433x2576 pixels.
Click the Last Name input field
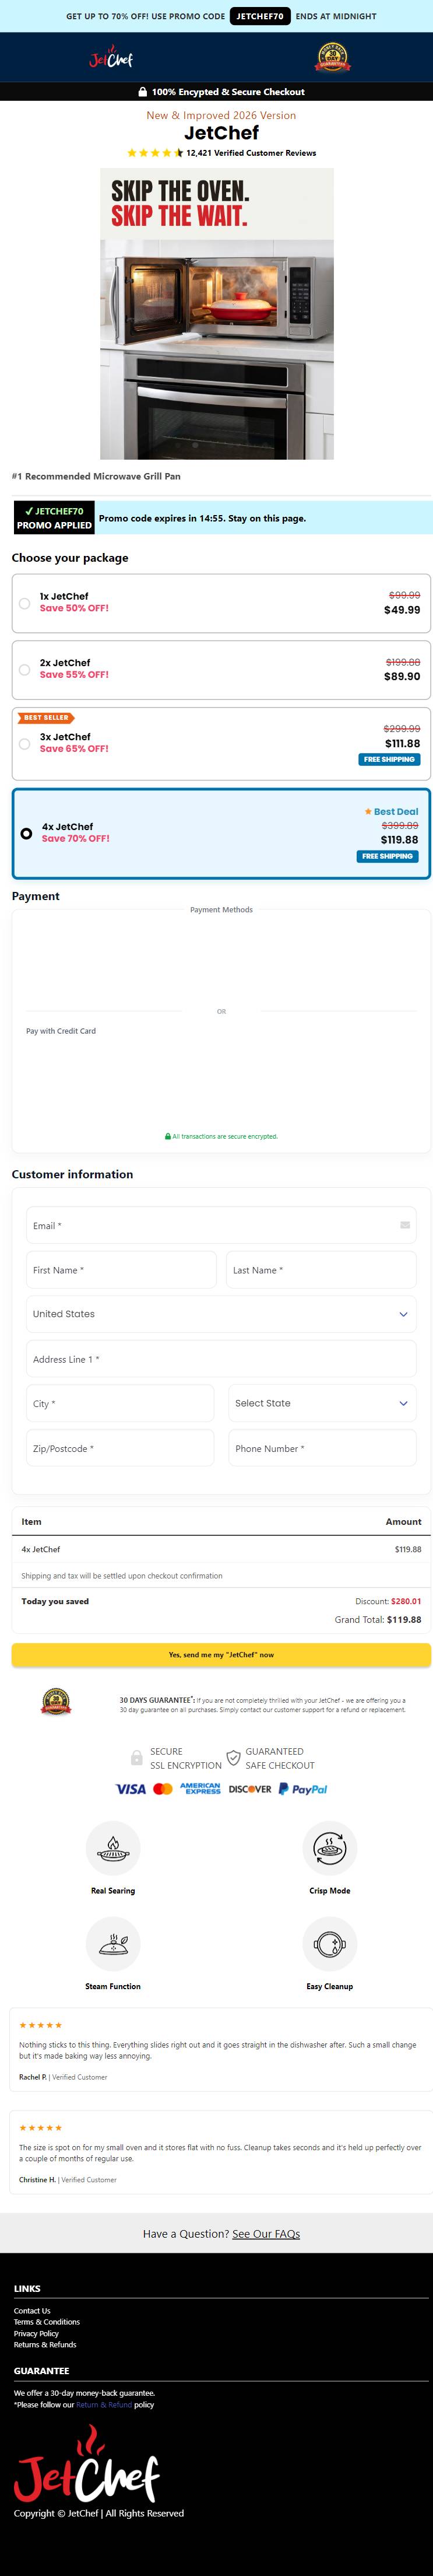tap(321, 1270)
